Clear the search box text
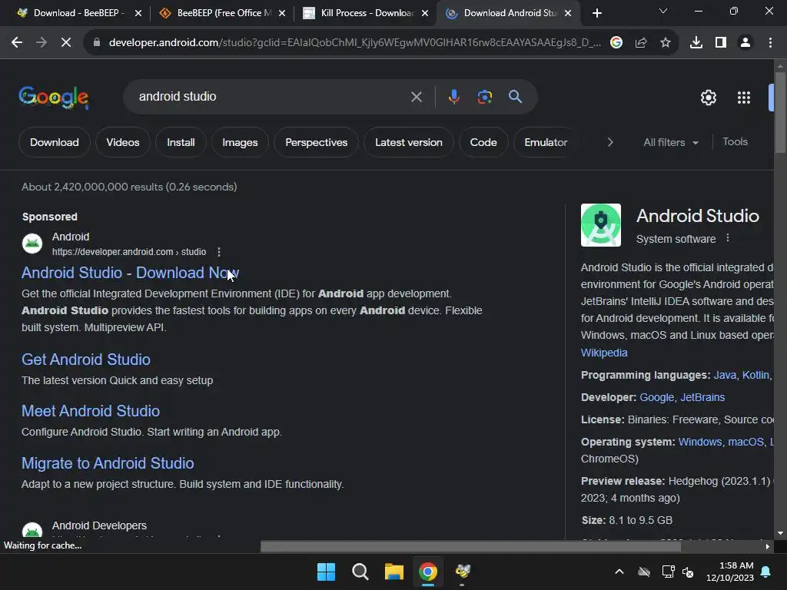Viewport: 787px width, 590px height. [417, 97]
